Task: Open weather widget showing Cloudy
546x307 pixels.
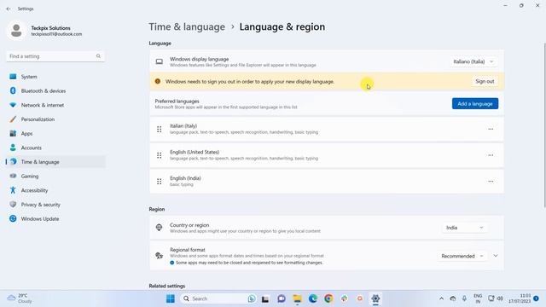Action: (20, 298)
